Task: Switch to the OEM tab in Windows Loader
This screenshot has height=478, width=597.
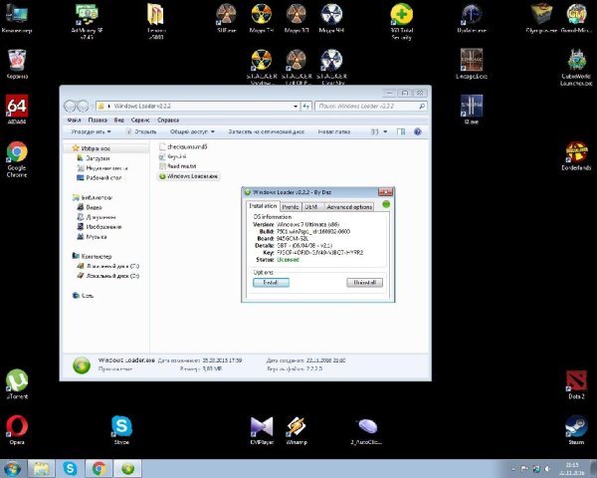Action: [311, 206]
